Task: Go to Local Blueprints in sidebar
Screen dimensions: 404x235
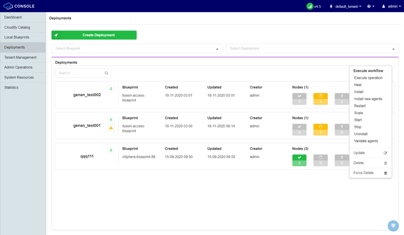Action: (x=17, y=37)
